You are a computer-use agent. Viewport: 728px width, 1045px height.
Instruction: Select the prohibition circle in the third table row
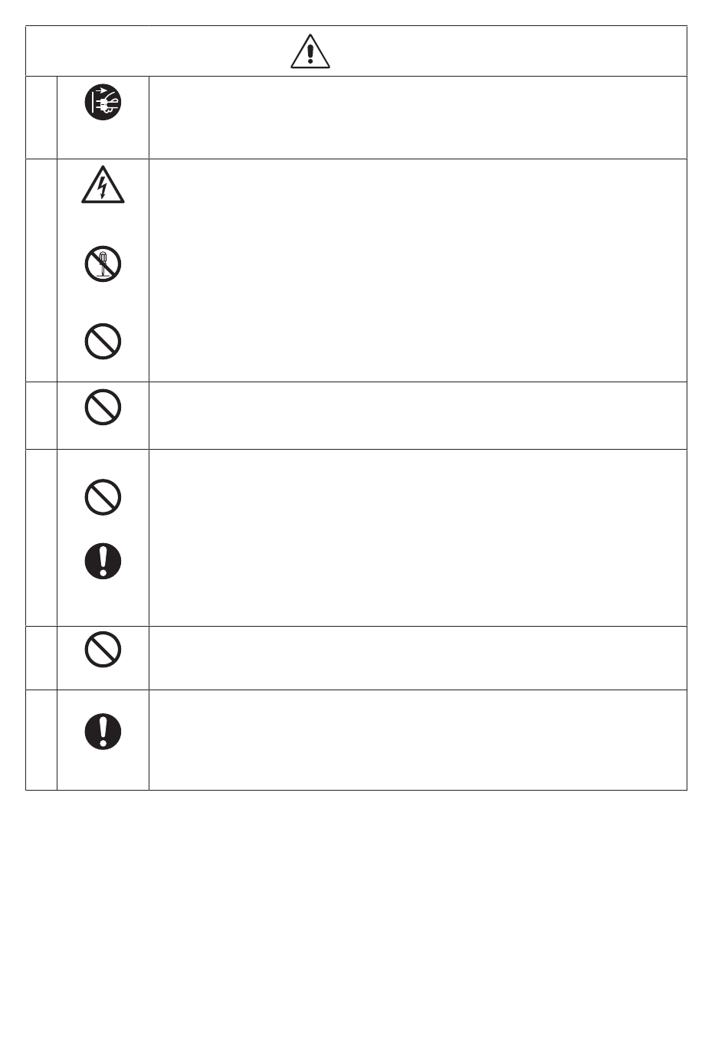[103, 408]
